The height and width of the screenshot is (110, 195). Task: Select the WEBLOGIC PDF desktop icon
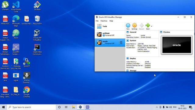(5, 20)
